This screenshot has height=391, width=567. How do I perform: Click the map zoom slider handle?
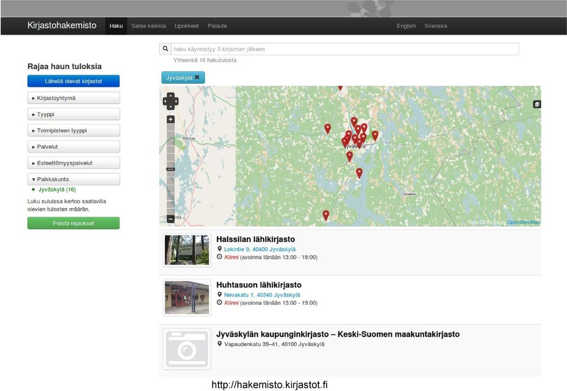pyautogui.click(x=171, y=169)
